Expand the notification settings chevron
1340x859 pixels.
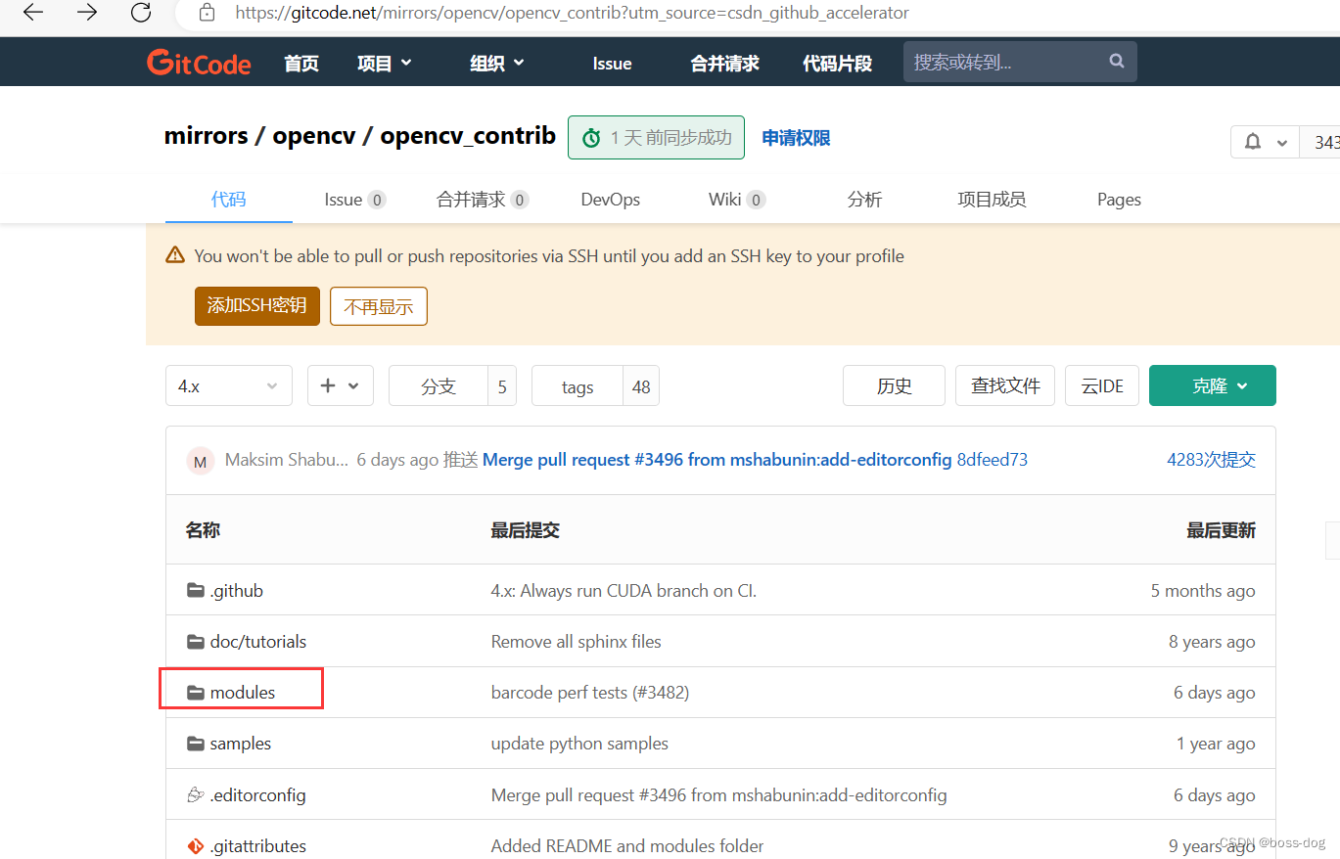[1281, 143]
